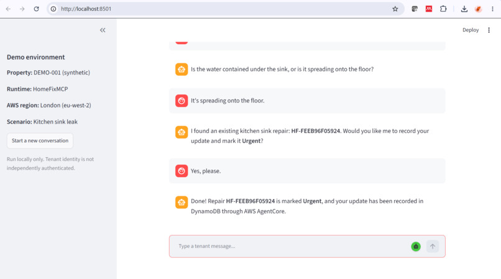Start a new conversation

point(40,140)
